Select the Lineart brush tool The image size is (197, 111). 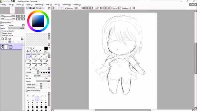[34, 56]
